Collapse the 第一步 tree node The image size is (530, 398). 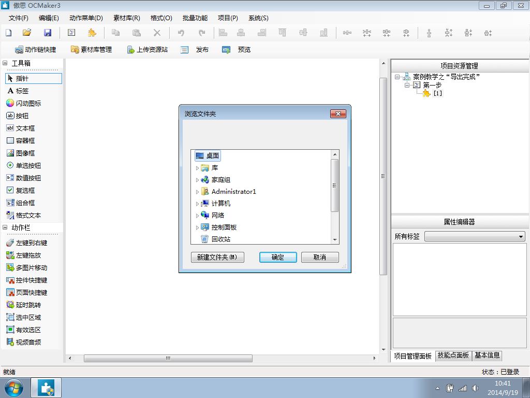(x=407, y=85)
